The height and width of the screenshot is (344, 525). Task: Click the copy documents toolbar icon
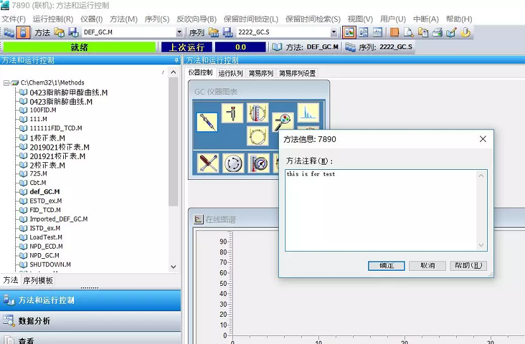click(423, 32)
